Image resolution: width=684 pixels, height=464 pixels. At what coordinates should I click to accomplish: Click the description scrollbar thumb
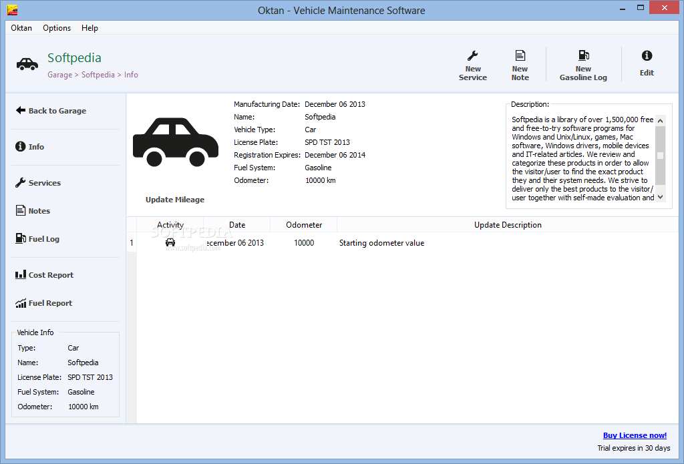[x=661, y=156]
